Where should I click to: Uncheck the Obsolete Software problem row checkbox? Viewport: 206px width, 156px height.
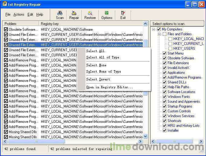click(x=6, y=29)
